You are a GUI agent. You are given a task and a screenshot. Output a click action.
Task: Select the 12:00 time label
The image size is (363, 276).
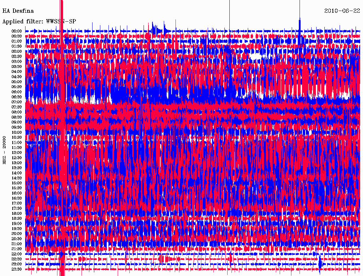(17, 153)
